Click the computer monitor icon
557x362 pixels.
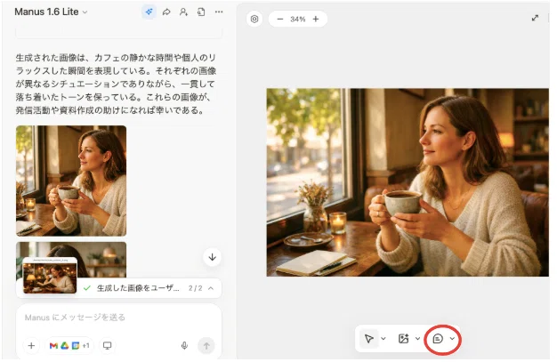(107, 345)
